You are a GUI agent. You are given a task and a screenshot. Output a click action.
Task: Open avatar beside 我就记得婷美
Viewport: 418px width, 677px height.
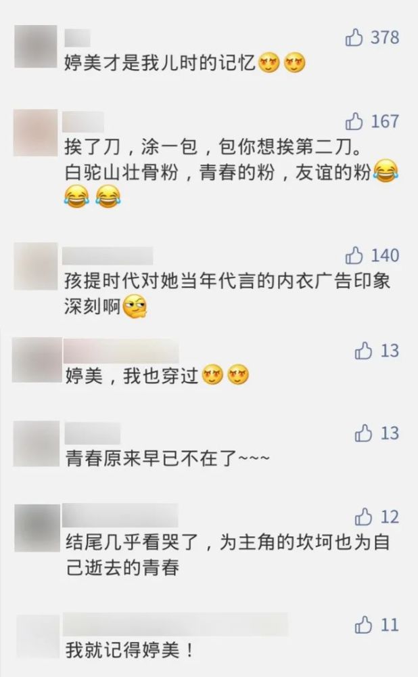pos(38,637)
